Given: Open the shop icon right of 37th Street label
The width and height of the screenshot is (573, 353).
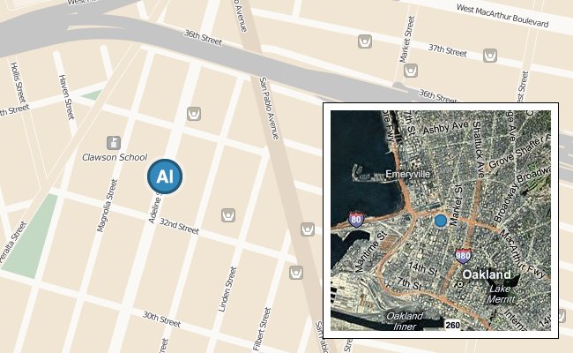Looking at the screenshot, I should pos(490,56).
